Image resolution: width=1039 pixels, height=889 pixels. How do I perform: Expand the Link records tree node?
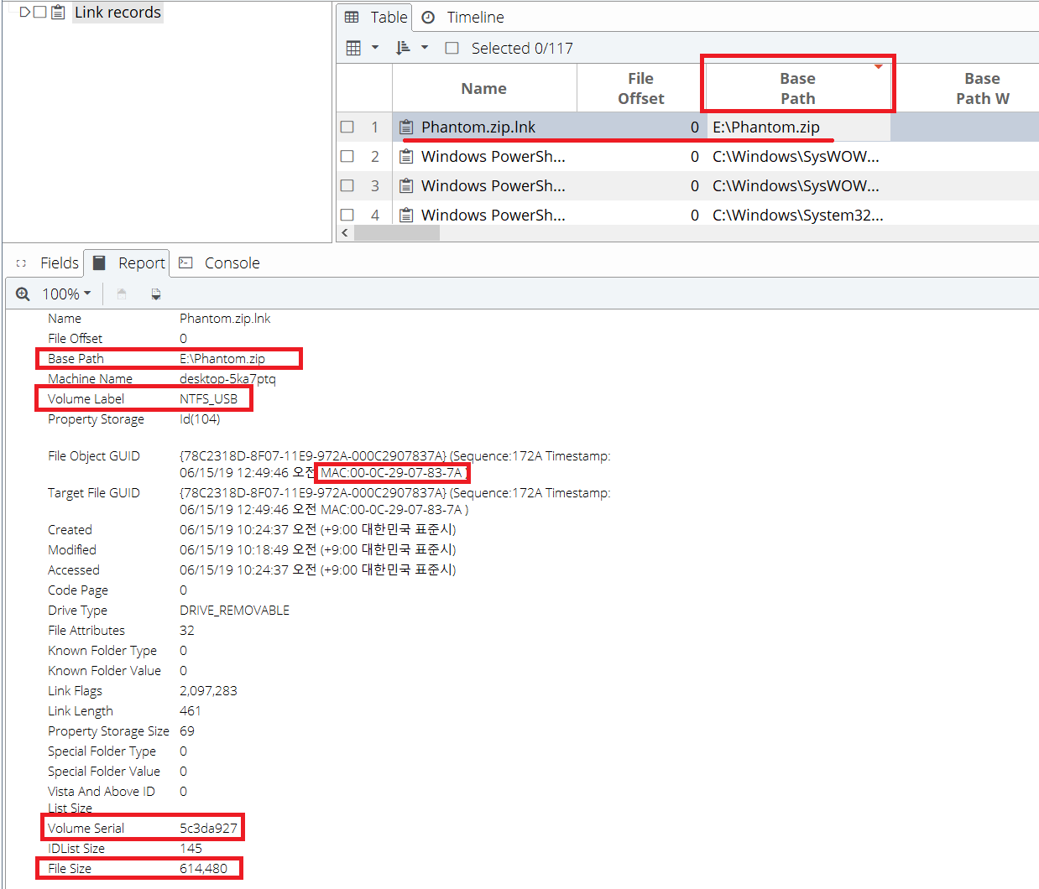pyautogui.click(x=24, y=13)
